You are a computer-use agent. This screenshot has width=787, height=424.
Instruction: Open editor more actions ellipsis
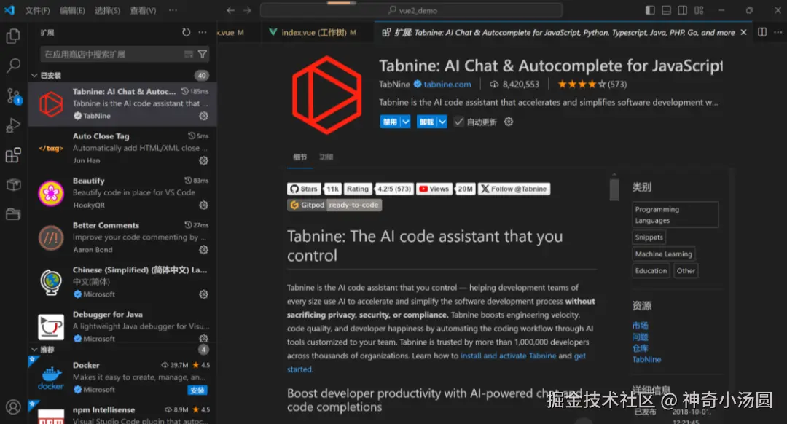point(778,32)
